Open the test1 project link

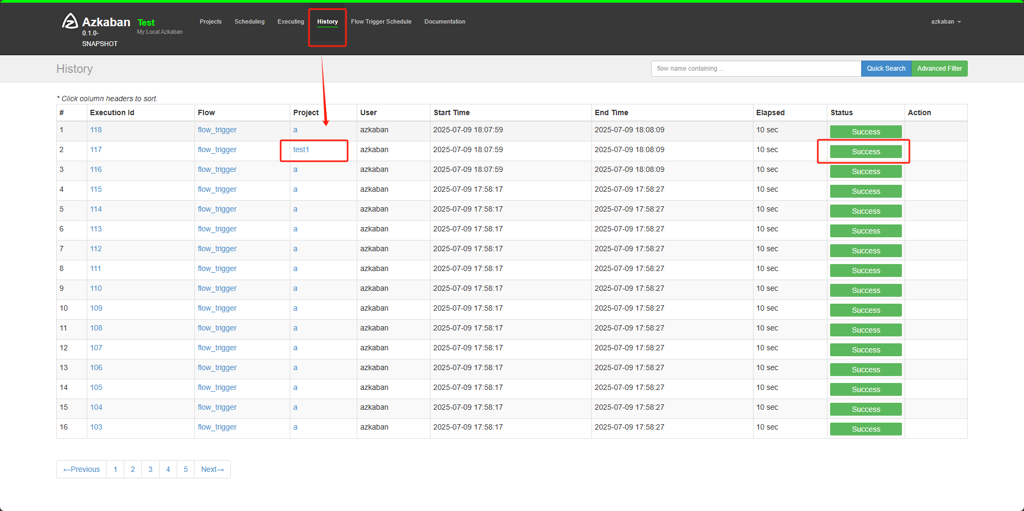(x=301, y=150)
